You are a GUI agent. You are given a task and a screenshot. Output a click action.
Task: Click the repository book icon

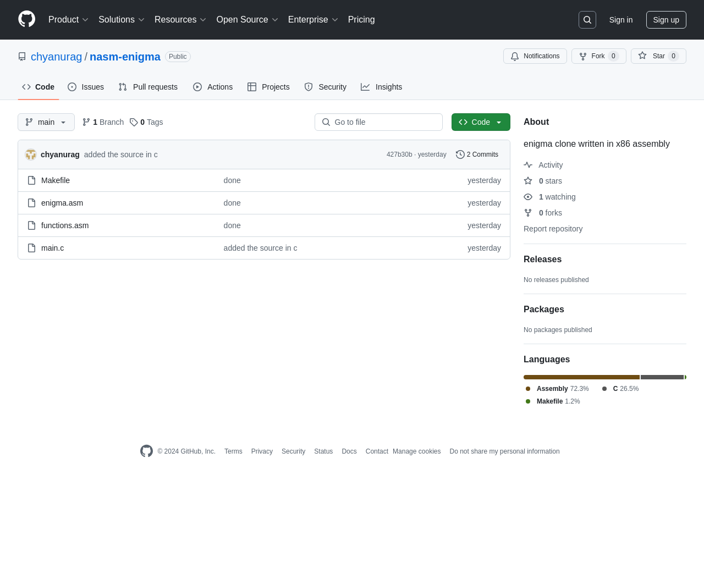point(22,57)
